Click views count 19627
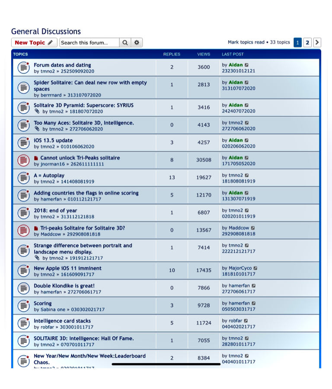Screen dimensions: 332x389 pos(204,178)
